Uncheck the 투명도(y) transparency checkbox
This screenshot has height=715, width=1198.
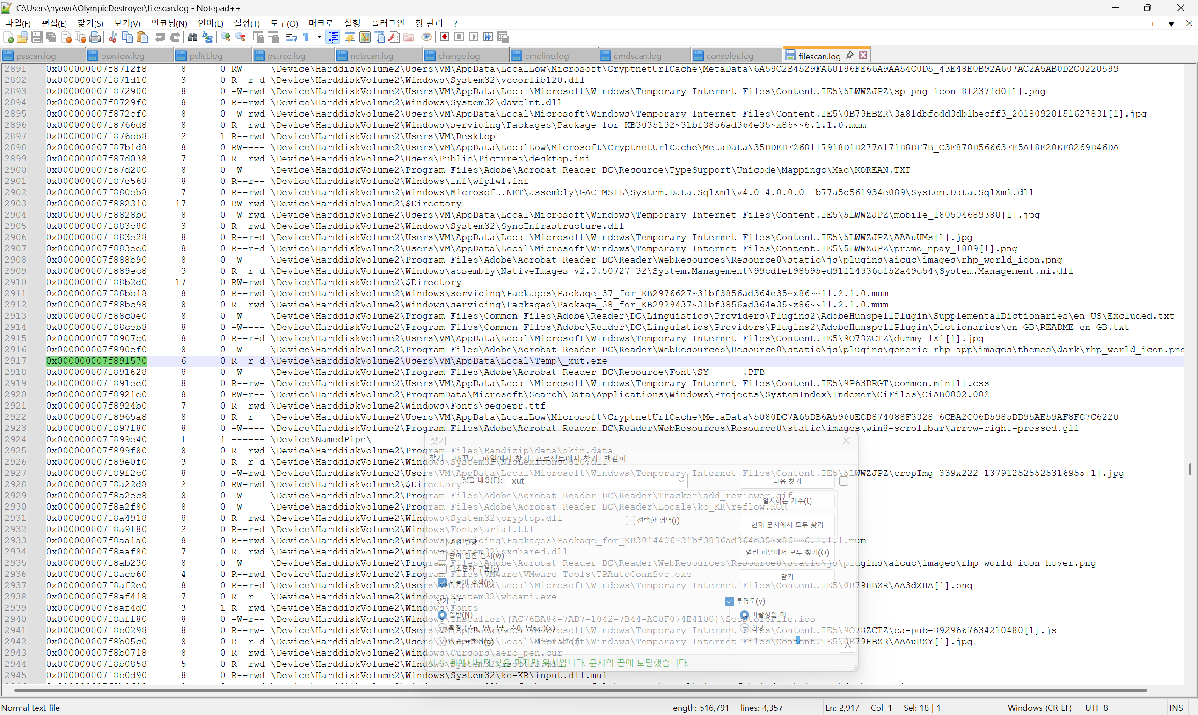point(729,601)
